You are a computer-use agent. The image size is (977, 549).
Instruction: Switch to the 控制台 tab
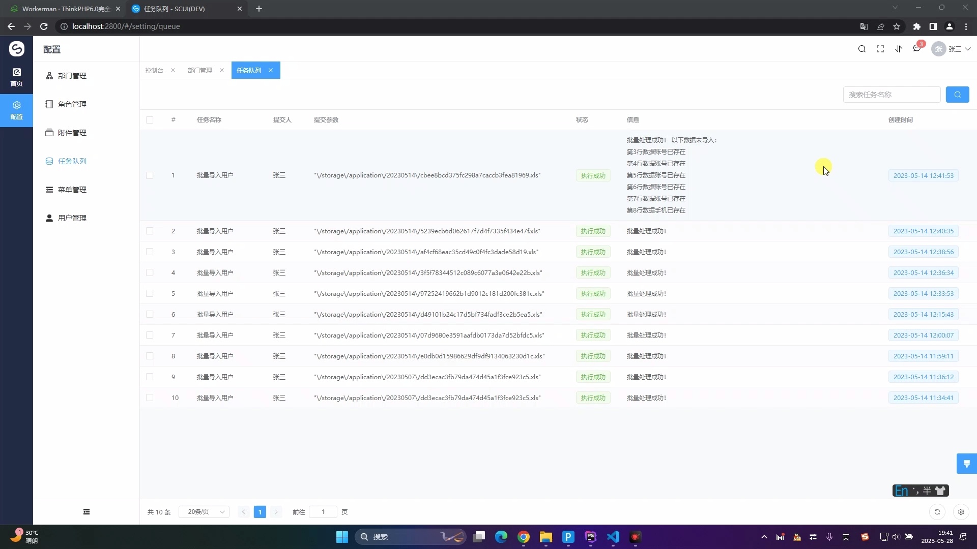tap(154, 70)
